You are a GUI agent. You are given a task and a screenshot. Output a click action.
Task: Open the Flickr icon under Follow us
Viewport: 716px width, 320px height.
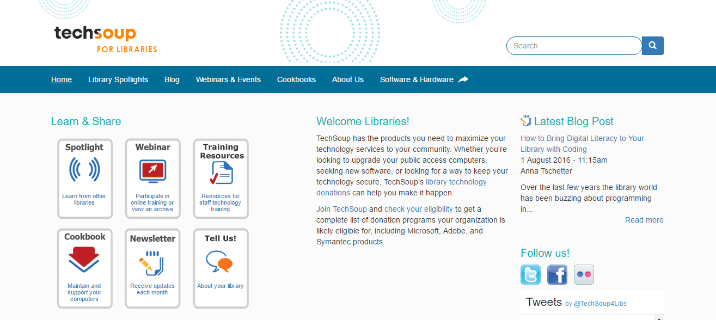click(584, 274)
